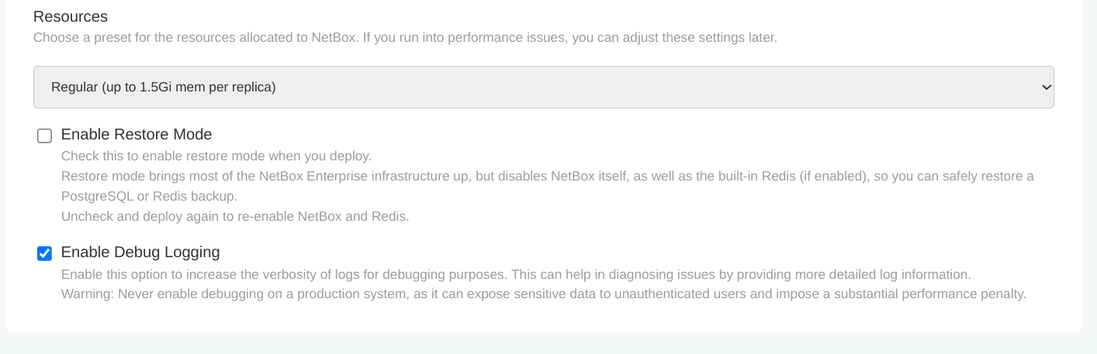Click the 'Enable Restore Mode' label

(x=137, y=134)
